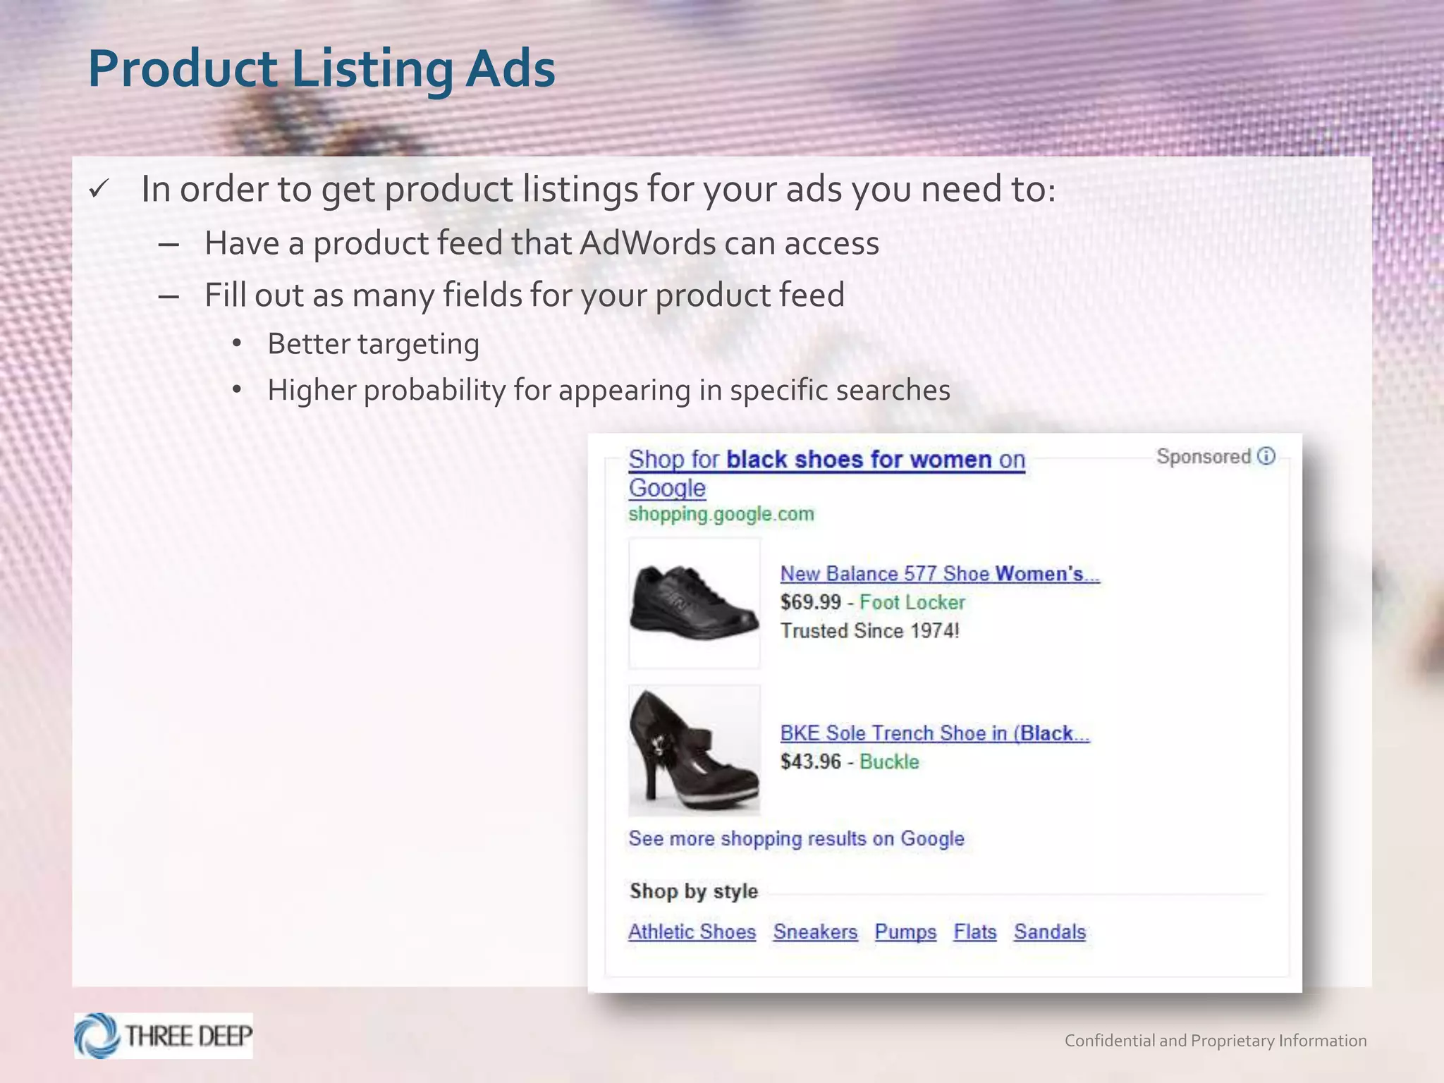Click the Buckle merchant name
This screenshot has width=1444, height=1083.
point(889,761)
